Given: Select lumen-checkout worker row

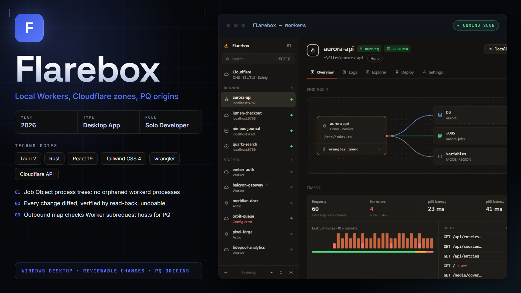Looking at the screenshot, I should point(258,116).
